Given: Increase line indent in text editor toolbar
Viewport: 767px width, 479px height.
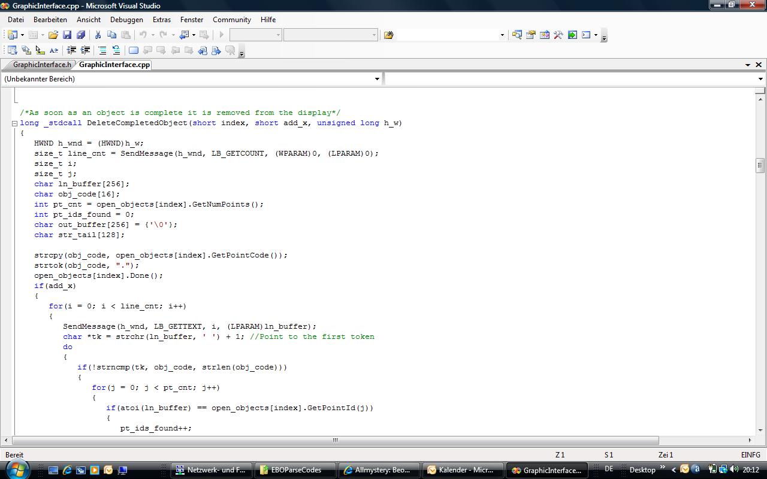Looking at the screenshot, I should tap(85, 50).
